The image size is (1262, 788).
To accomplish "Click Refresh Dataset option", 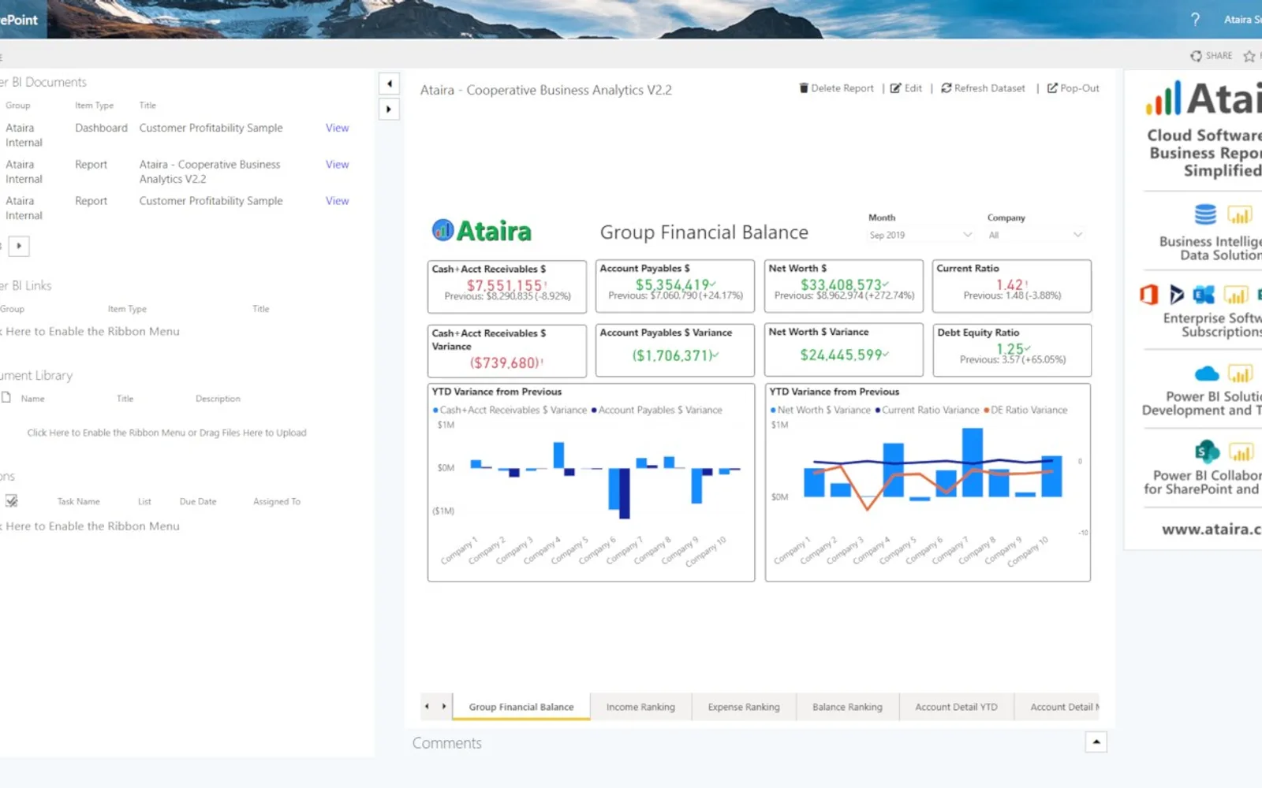I will tap(983, 88).
